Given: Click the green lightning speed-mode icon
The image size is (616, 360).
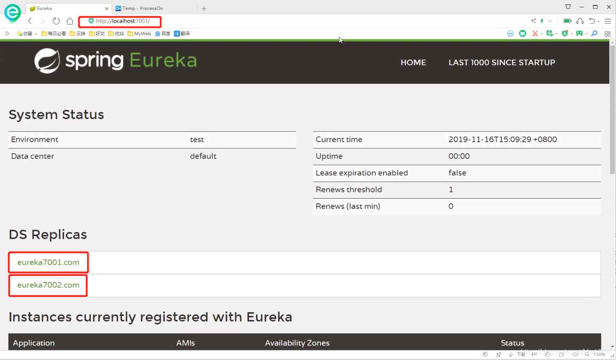Looking at the screenshot, I should [542, 21].
